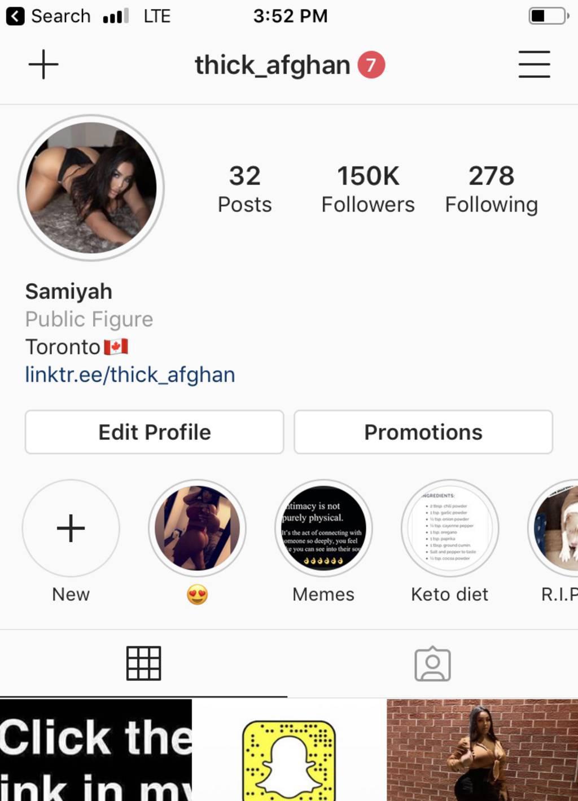Open the brick wall photo post
The image size is (578, 801).
(483, 750)
